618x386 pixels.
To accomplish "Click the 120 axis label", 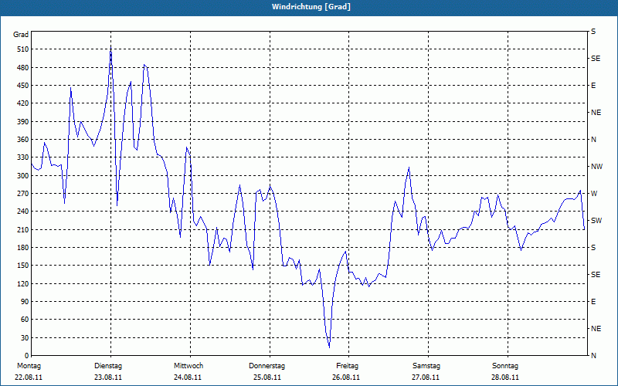I will point(23,283).
